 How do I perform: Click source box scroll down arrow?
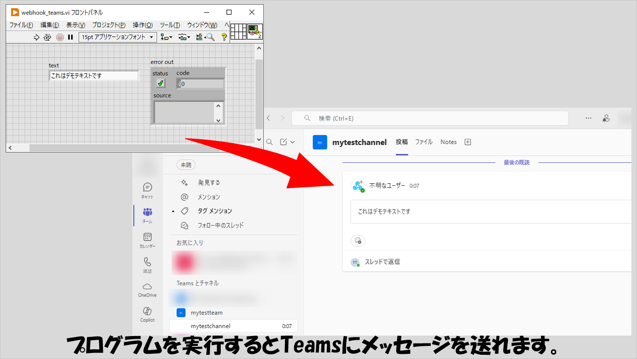click(218, 120)
